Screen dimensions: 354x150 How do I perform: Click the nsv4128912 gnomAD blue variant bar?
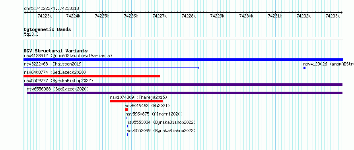(x=183, y=60)
